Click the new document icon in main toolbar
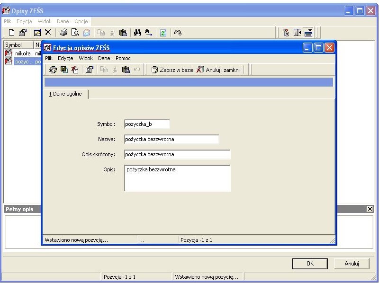This screenshot has width=379, height=283. point(11,33)
